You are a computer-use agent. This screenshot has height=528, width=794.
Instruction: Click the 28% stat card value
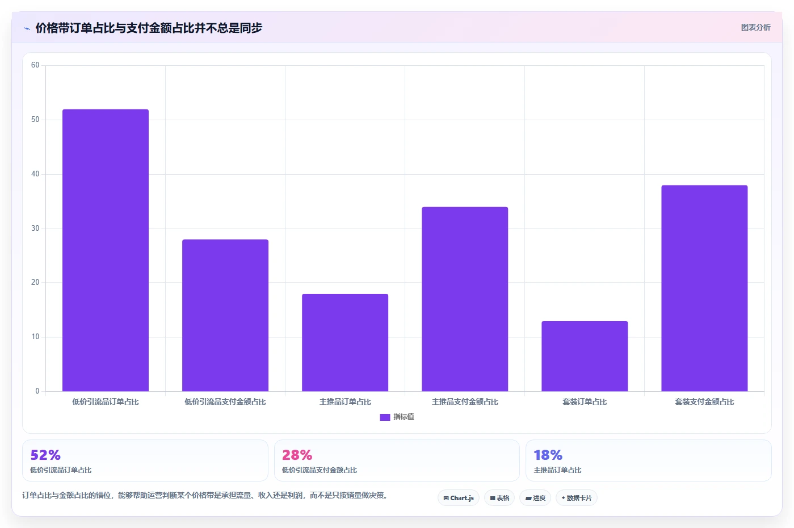[x=297, y=455]
